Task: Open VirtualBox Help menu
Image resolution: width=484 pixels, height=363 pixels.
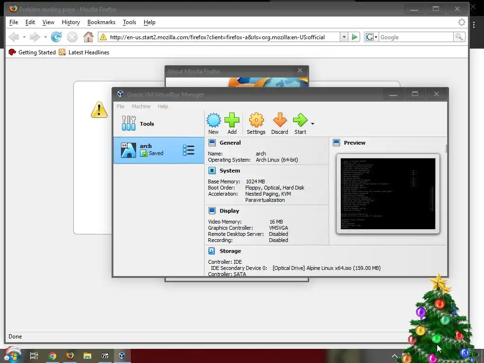Action: click(x=163, y=106)
